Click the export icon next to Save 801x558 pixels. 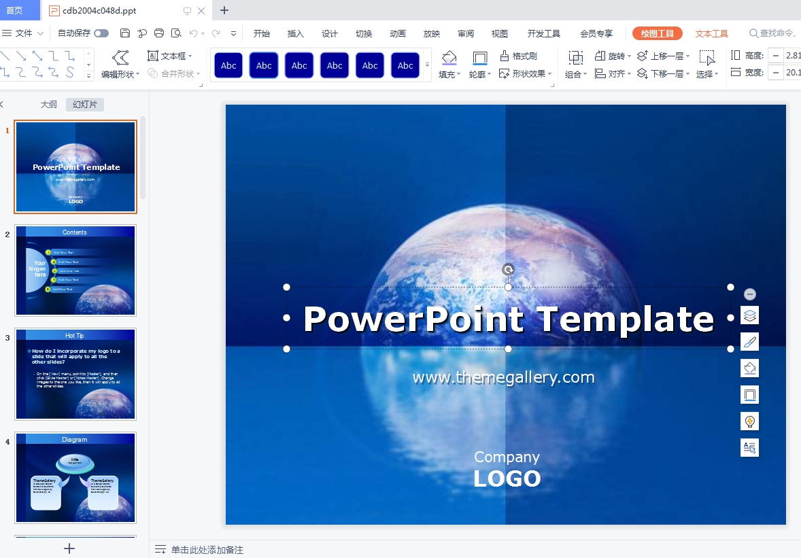pyautogui.click(x=142, y=33)
